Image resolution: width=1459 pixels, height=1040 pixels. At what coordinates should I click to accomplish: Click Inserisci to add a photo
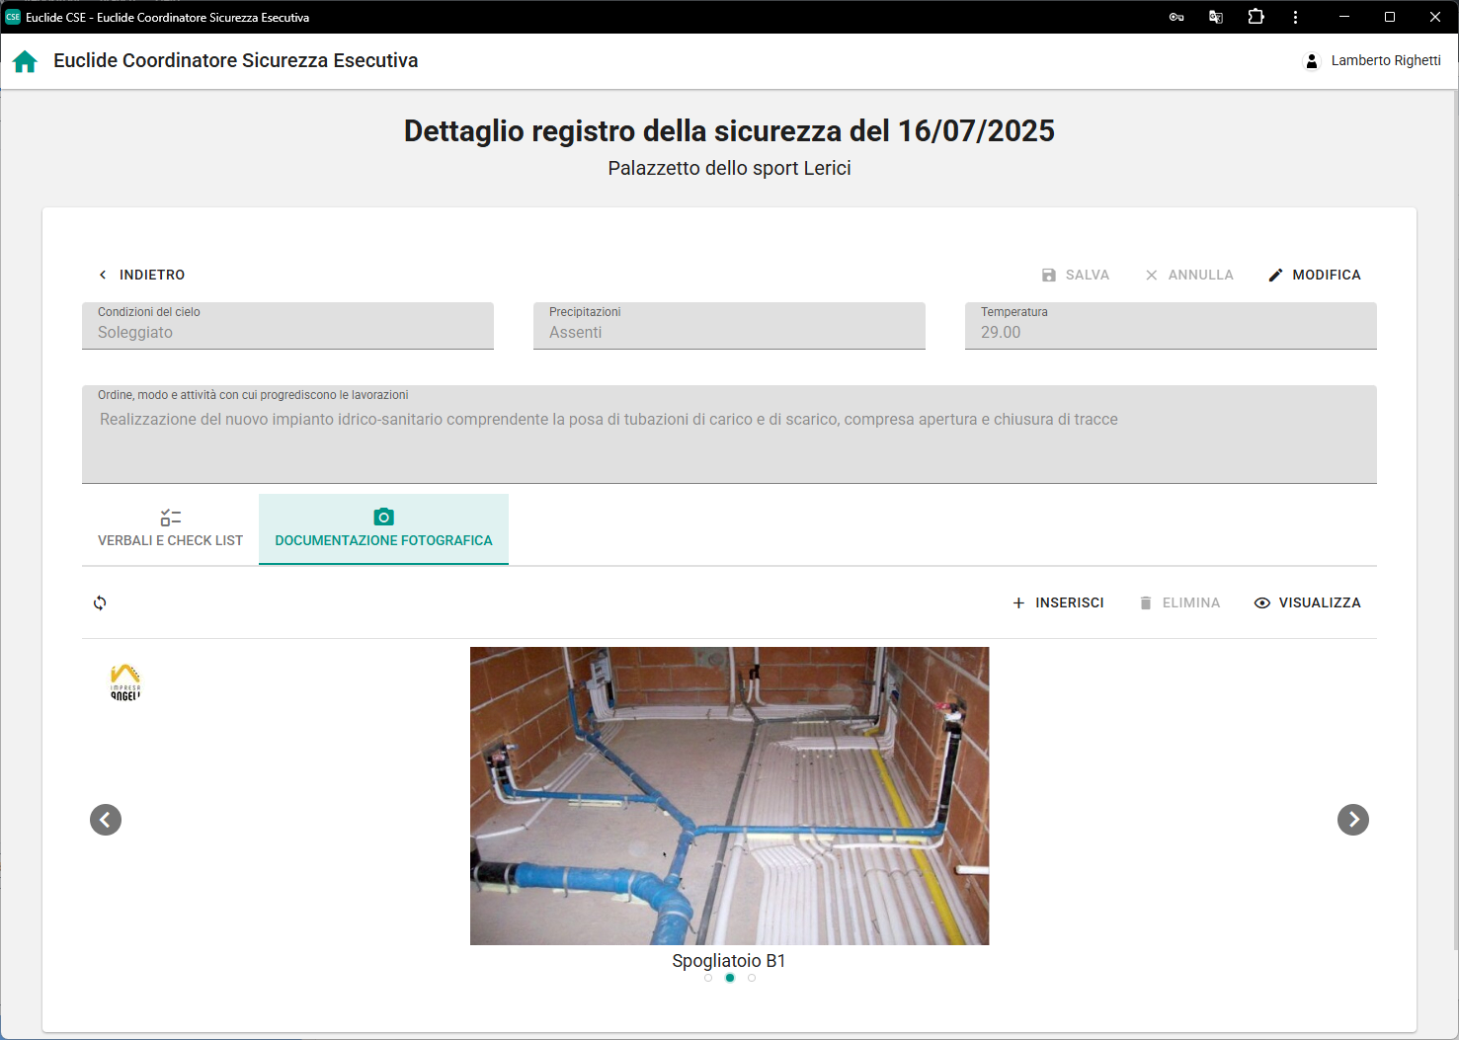(1058, 602)
